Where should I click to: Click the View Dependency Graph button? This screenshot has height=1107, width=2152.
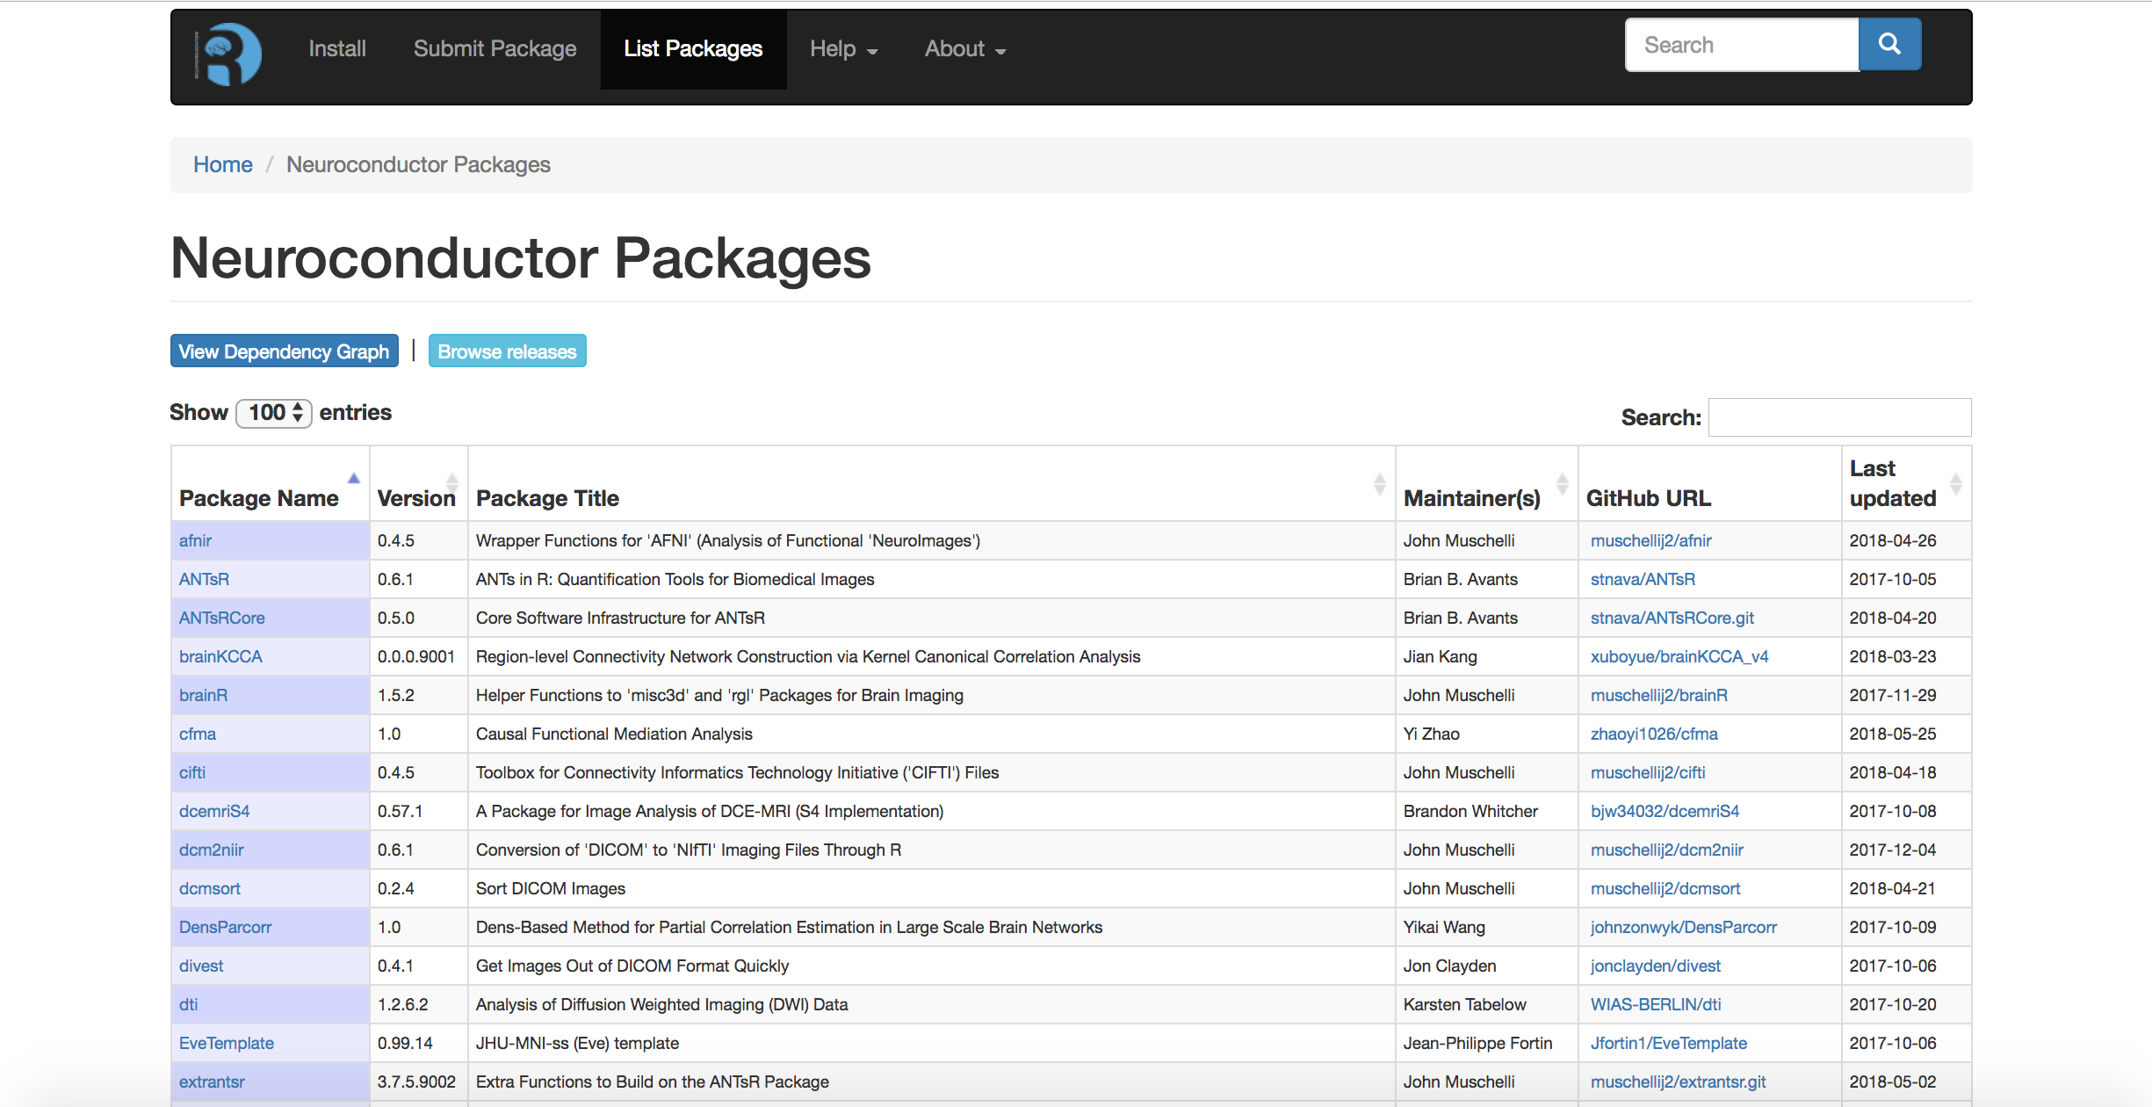[x=284, y=351]
